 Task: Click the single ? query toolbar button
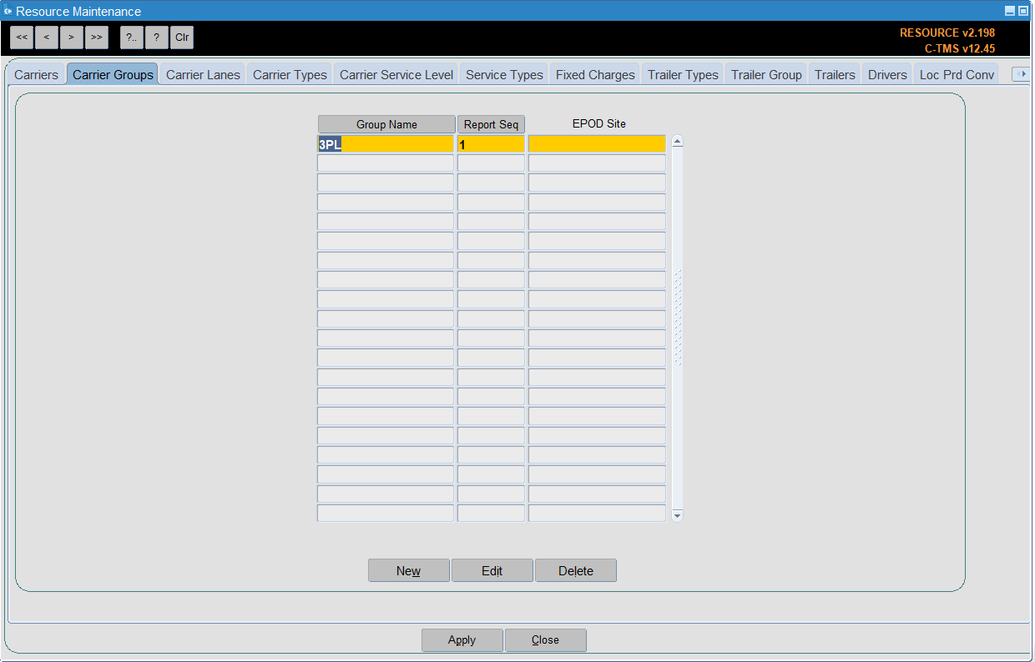pos(157,38)
